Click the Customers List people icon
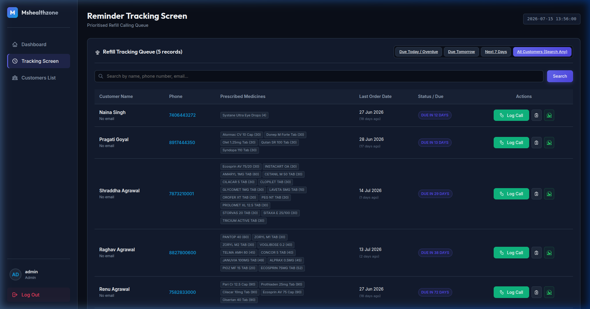 tap(15, 78)
